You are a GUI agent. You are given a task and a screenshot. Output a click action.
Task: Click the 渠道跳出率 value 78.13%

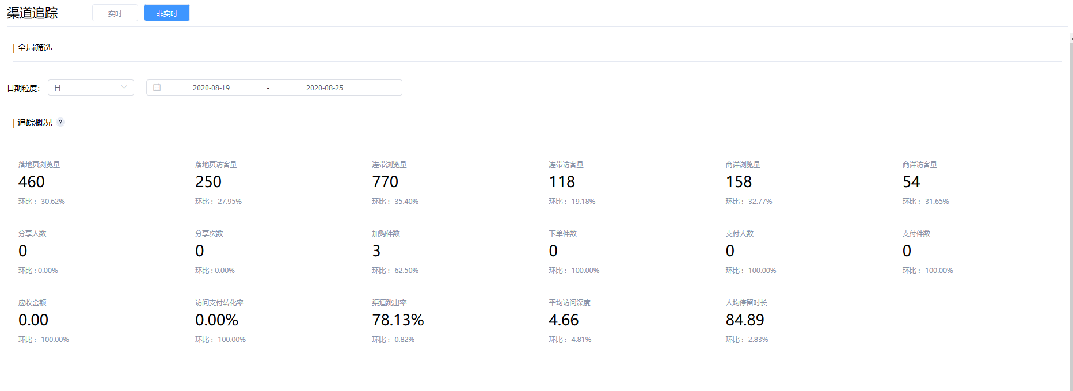tap(398, 320)
